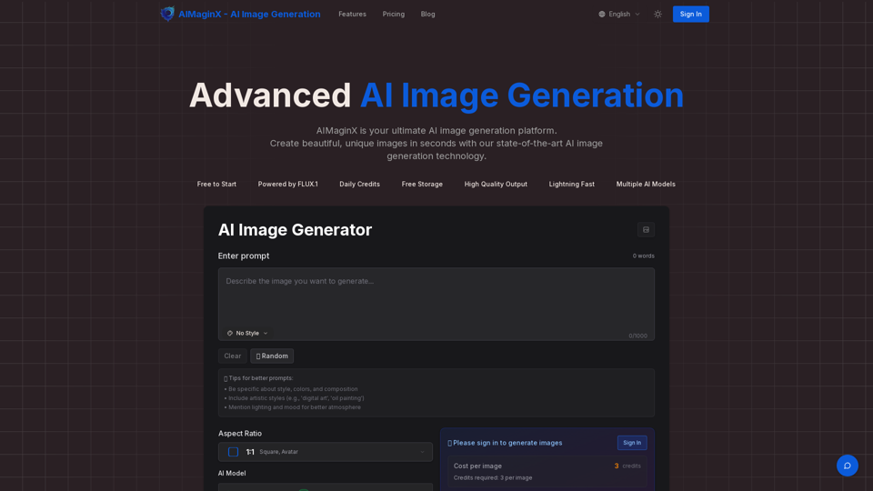This screenshot has height=491, width=873.
Task: Click the 'Multiple AI Models' tag
Action: [646, 185]
